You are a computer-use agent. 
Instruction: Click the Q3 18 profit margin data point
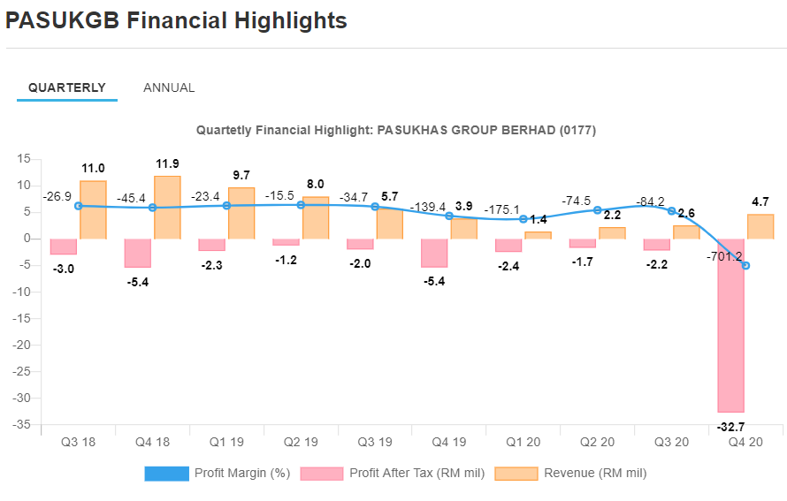79,206
